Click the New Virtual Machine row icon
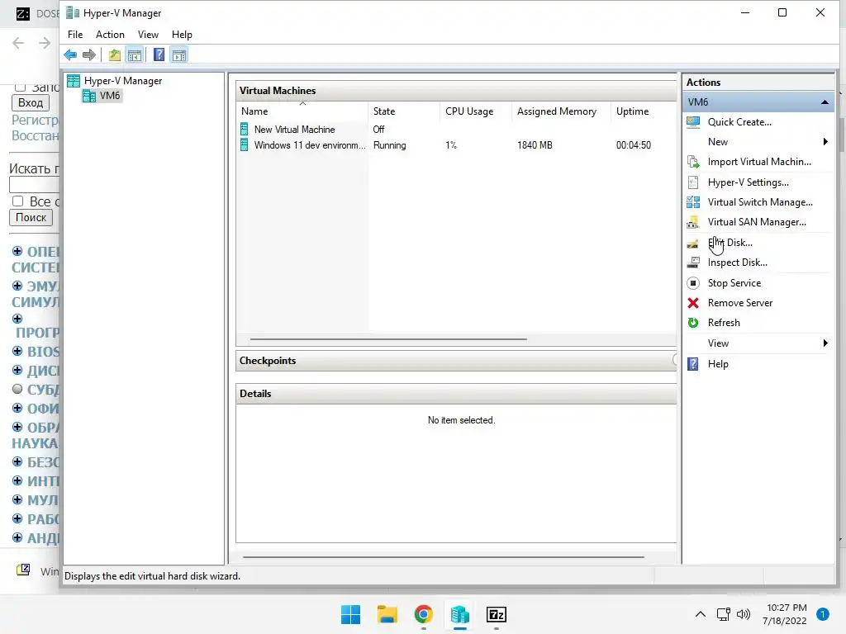The height and width of the screenshot is (634, 846). [245, 130]
